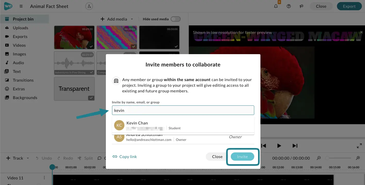The width and height of the screenshot is (365, 185).
Task: Open the Add media dropdown arrow
Action: pos(132,19)
